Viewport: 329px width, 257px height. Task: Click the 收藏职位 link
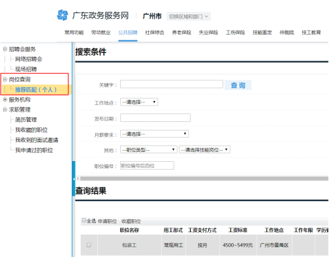point(131,221)
